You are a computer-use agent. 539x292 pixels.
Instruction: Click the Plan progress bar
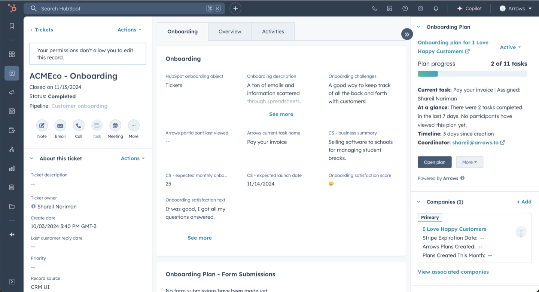[x=472, y=74]
